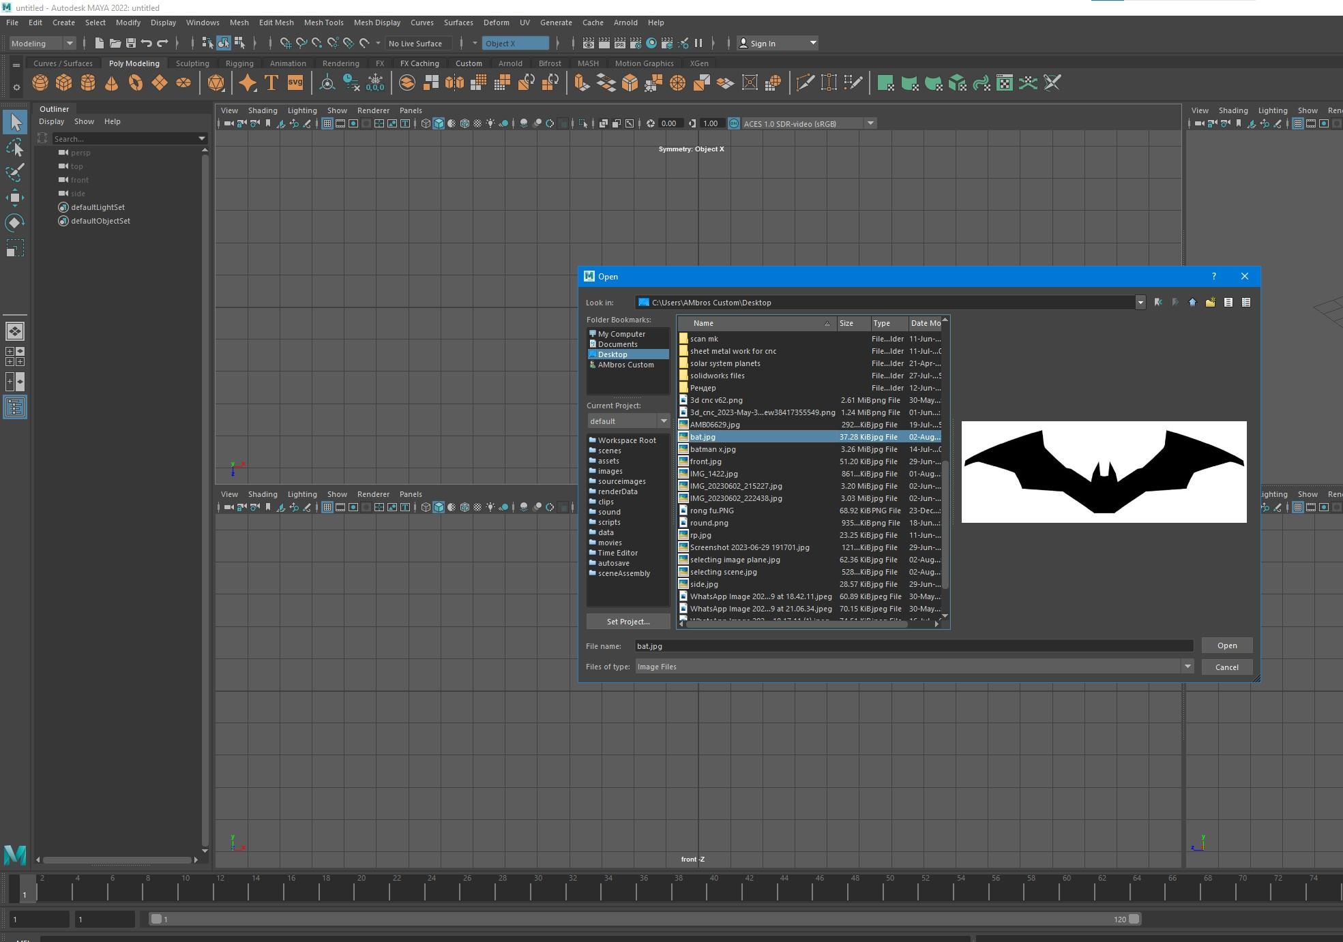Viewport: 1343px width, 942px height.
Task: Open the Mesh Tools menu
Action: coord(323,22)
